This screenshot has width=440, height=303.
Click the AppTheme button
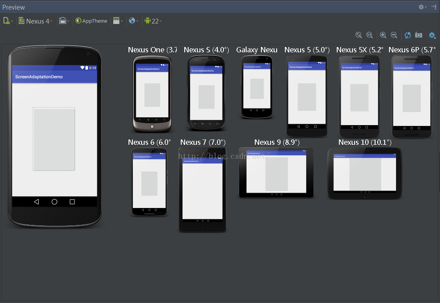point(91,21)
